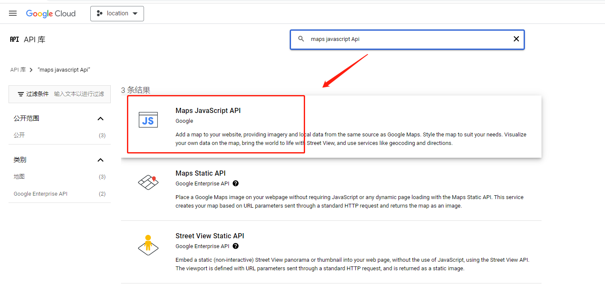Click the Street View Static API description text
This screenshot has height=292, width=605.
click(352, 264)
